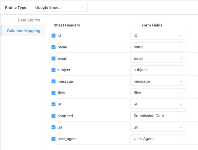Screen dimensions: 198x150
Task: Click the Profile Type label
Action: tap(16, 8)
